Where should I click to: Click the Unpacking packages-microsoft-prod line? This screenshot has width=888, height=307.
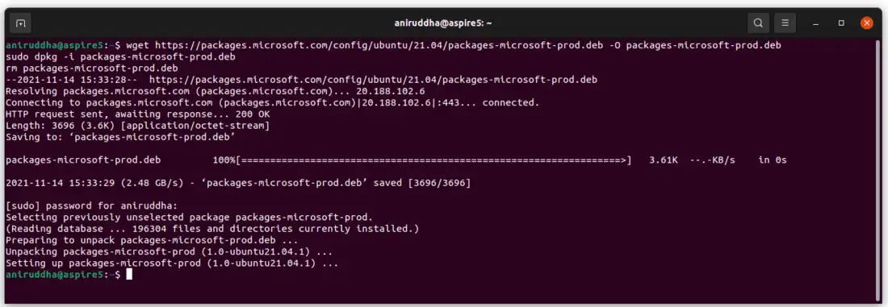click(x=169, y=251)
